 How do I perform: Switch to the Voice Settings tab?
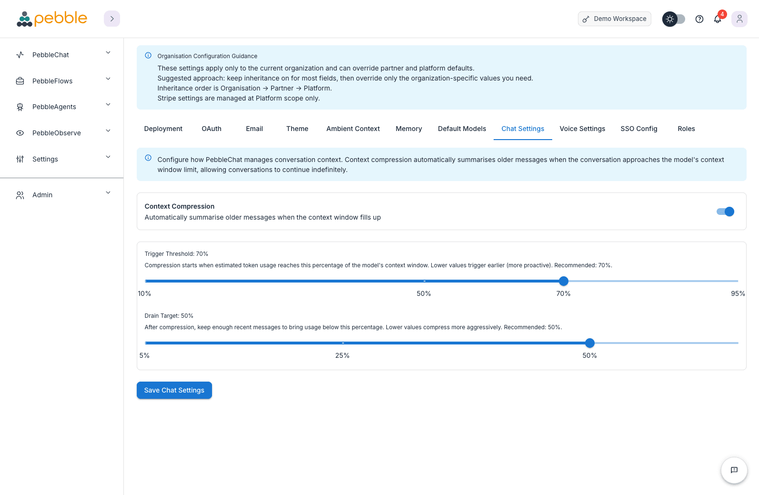[582, 129]
